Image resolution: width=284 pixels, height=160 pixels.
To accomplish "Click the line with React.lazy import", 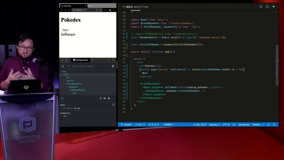I will tap(178, 37).
